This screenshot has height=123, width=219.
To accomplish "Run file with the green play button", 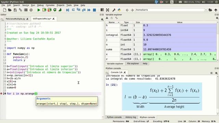I will pos(39,10).
